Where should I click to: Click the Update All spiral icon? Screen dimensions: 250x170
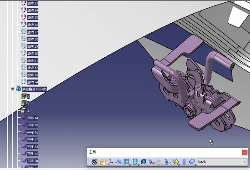pos(95,162)
